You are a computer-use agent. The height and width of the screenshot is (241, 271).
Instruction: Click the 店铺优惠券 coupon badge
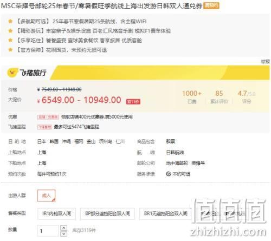[x=48, y=117]
